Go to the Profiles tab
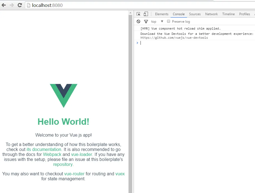The height and width of the screenshot is (193, 255). 244,14
